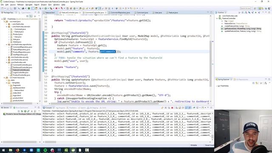Switch to the CommentRepository.java editor tab
The image size is (272, 153).
[120, 12]
